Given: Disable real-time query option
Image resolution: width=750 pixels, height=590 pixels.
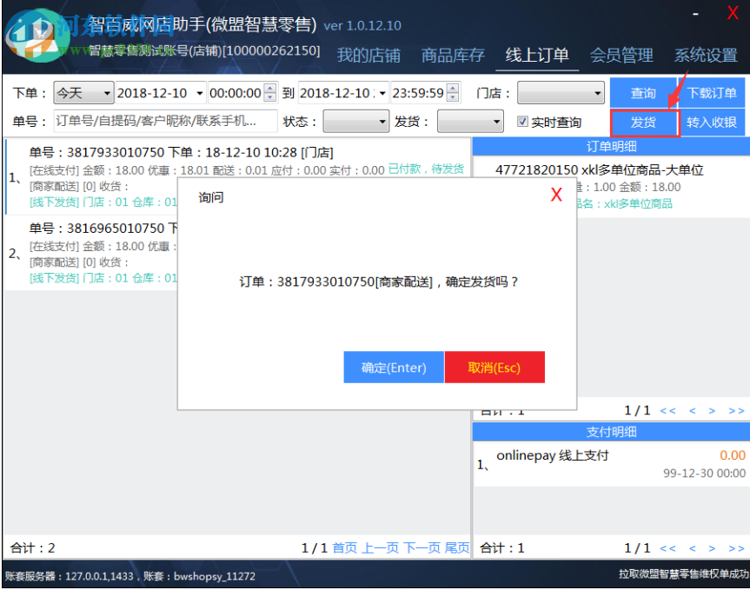Looking at the screenshot, I should click(x=522, y=122).
